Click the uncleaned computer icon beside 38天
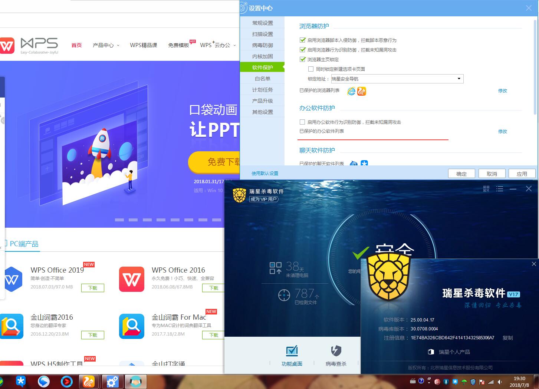The image size is (539, 389). [275, 268]
